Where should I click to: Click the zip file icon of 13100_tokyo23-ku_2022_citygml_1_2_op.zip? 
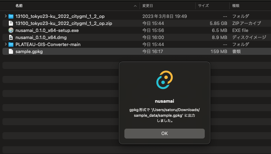(11, 23)
